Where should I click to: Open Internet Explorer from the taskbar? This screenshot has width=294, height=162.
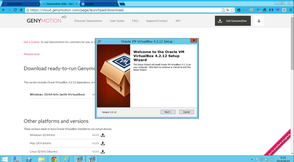[x=67, y=159]
